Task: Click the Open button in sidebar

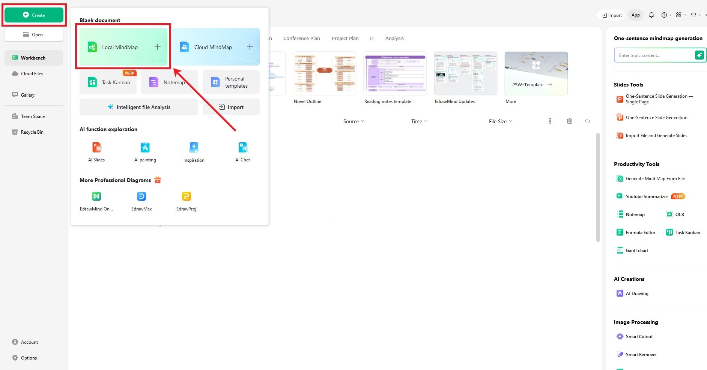Action: (34, 34)
